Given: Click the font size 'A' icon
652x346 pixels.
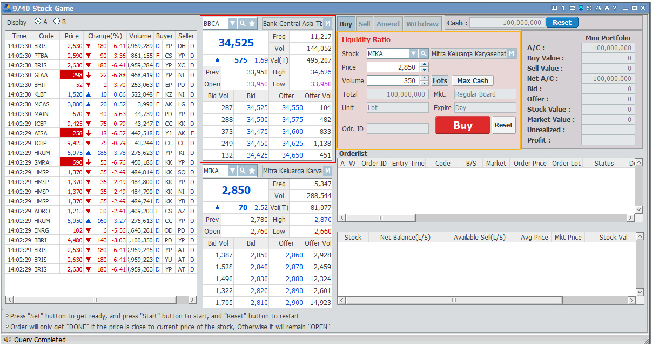Looking at the screenshot, I should (x=607, y=8).
